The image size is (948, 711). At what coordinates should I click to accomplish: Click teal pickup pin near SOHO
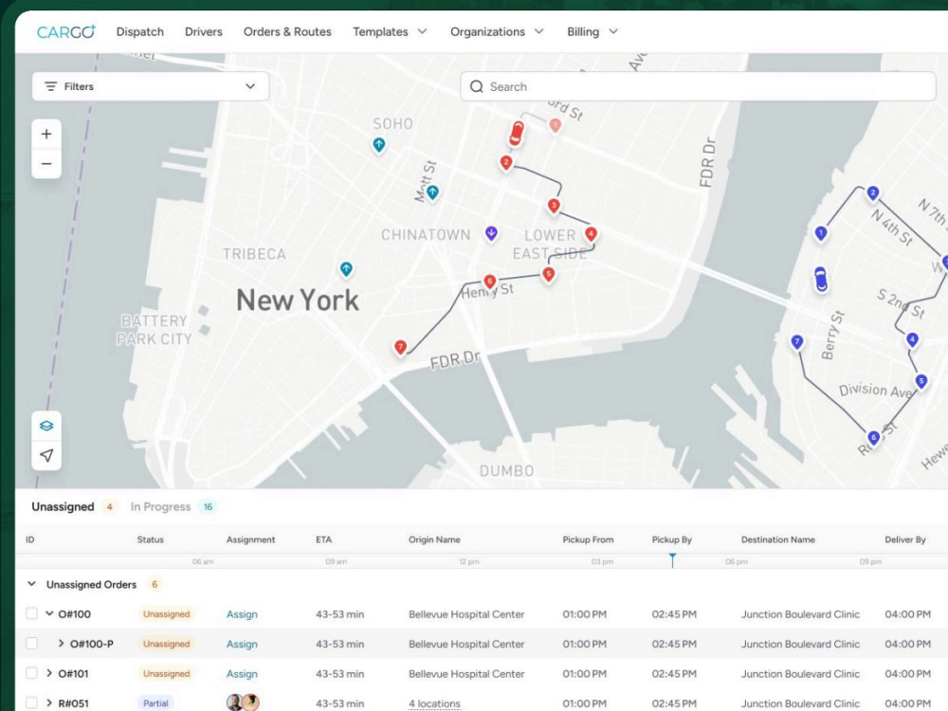378,145
